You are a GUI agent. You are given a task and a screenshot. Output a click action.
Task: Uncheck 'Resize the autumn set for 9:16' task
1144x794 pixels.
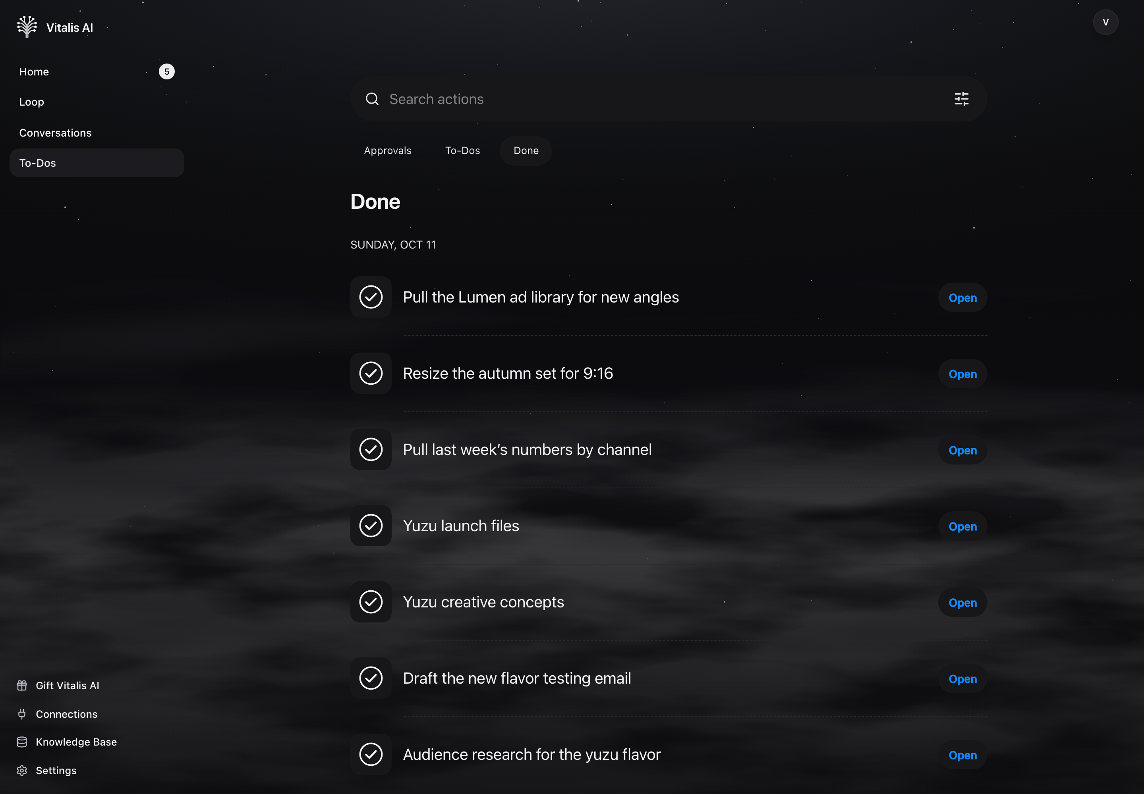tap(371, 373)
